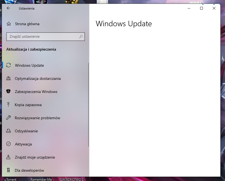
Task: Select the Remember Me desktop item
Action: point(41,179)
